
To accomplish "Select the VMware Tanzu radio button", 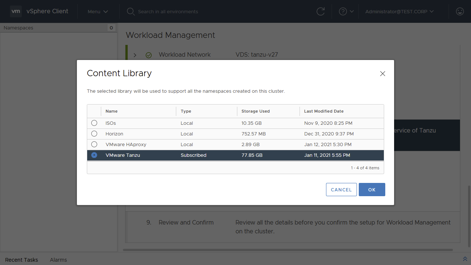I will (x=94, y=155).
